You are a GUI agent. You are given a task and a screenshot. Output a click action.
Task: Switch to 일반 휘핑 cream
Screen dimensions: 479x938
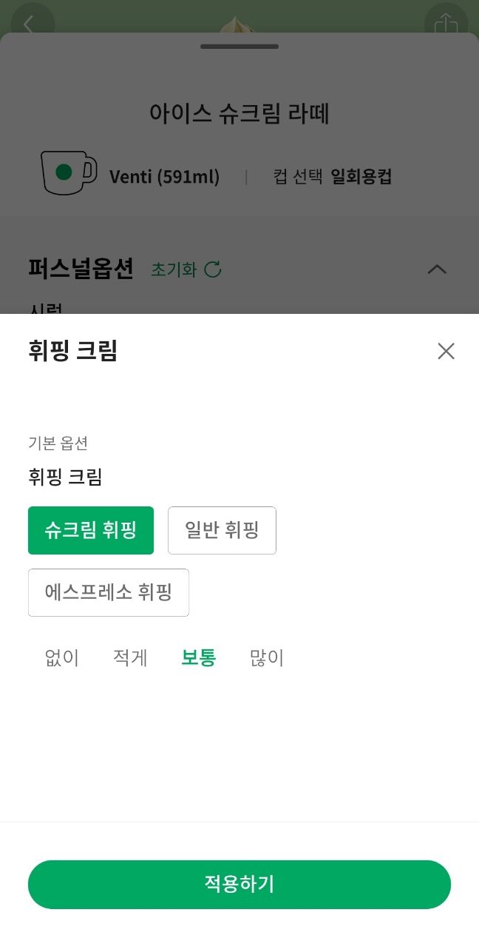point(222,530)
